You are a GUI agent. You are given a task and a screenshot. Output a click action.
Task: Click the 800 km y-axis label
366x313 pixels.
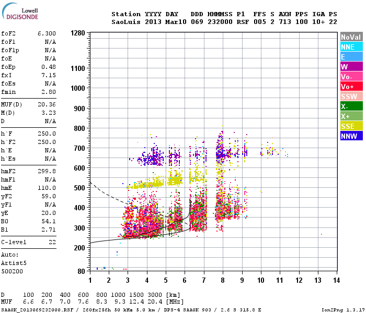pyautogui.click(x=79, y=128)
